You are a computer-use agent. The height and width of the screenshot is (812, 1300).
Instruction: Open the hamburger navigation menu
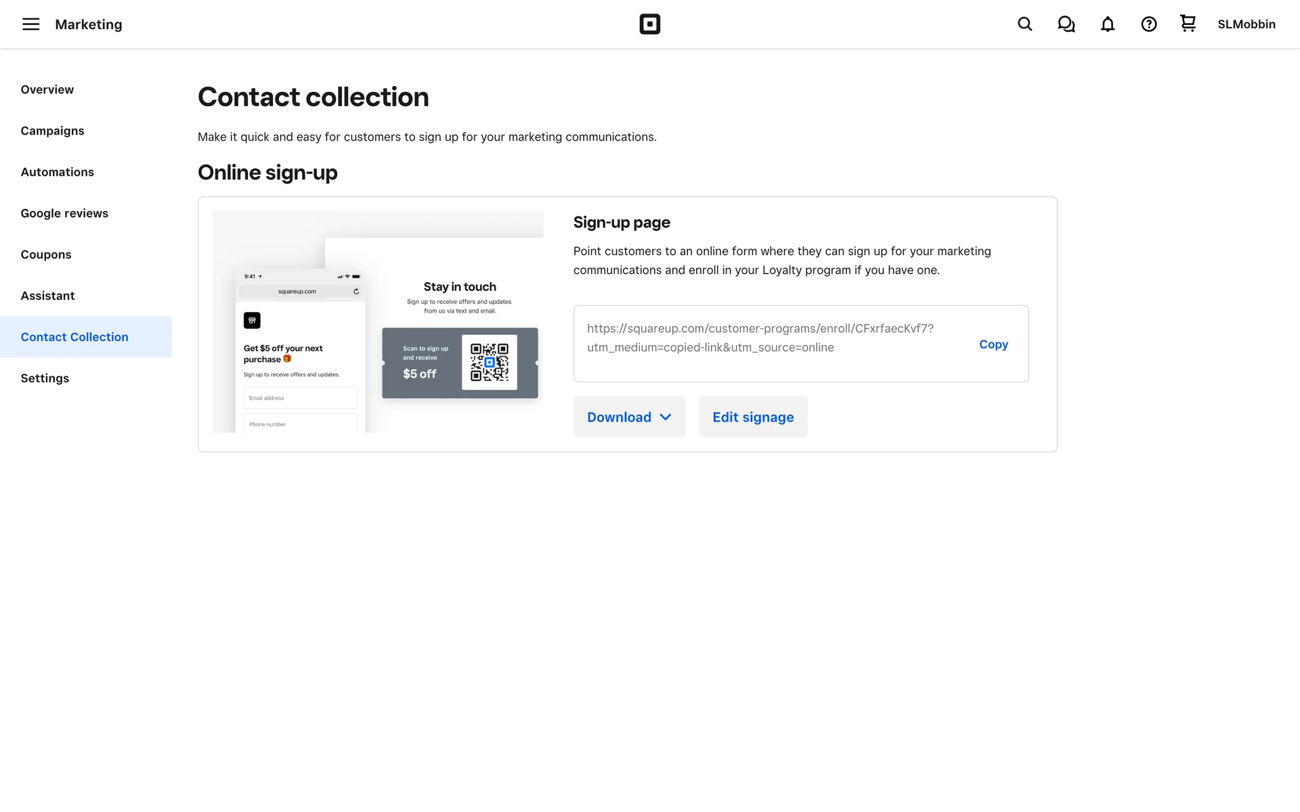point(30,24)
